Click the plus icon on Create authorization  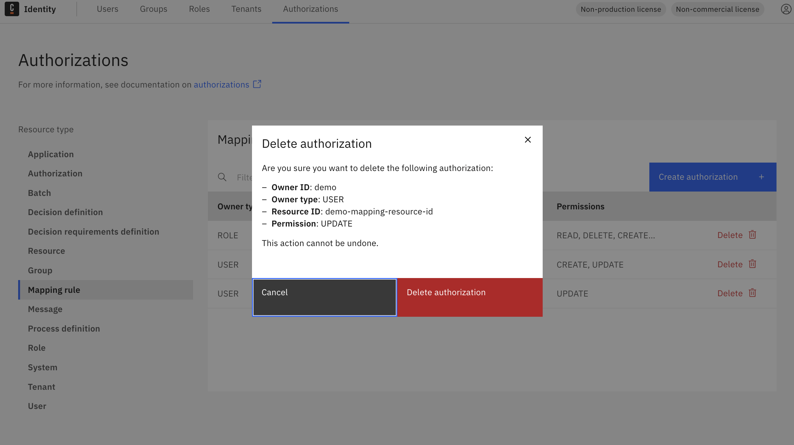[761, 177]
